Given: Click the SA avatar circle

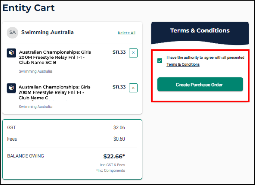Looking at the screenshot, I should tap(12, 32).
